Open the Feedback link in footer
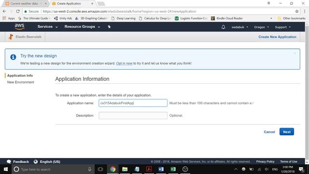309x174 pixels. pyautogui.click(x=18, y=161)
